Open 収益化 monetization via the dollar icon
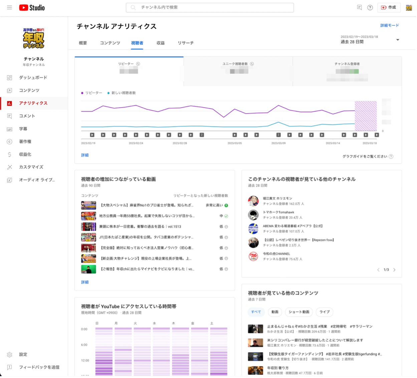Viewport: 417px width, 378px height. (9, 154)
